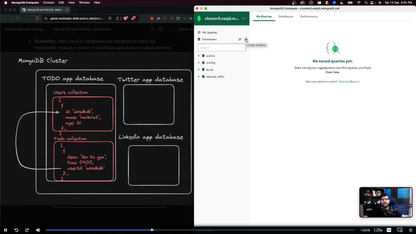Screen dimensions: 416x234
Task: Expand the config database
Action: click(x=199, y=63)
